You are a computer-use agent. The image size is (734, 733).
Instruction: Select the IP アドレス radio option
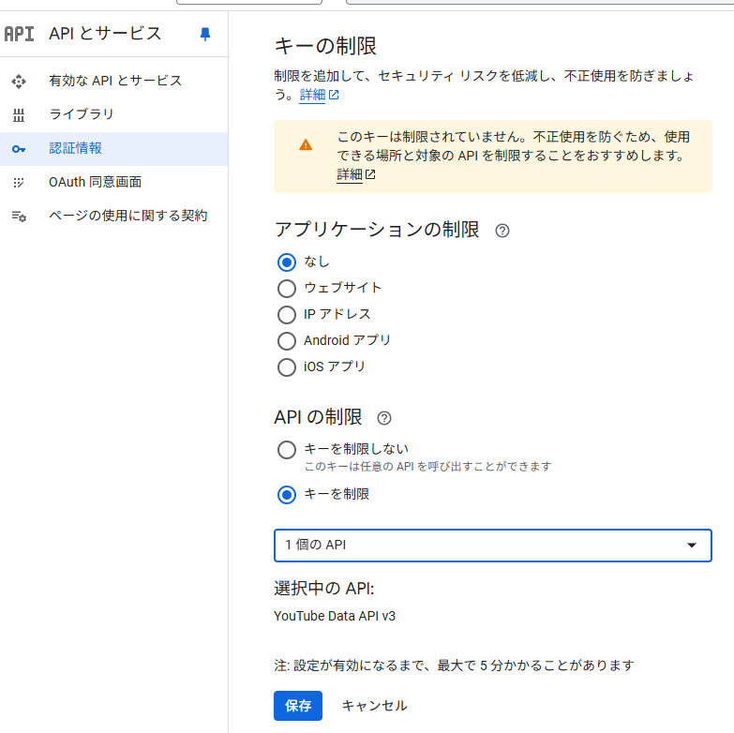coord(287,315)
